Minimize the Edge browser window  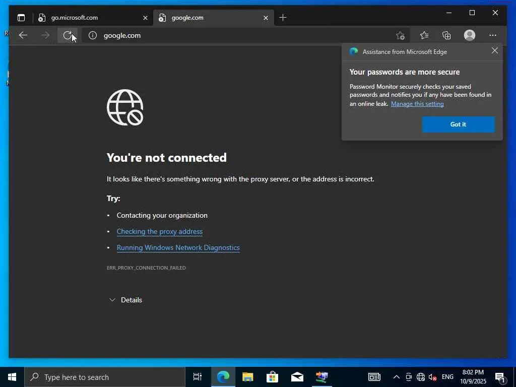[x=449, y=13]
